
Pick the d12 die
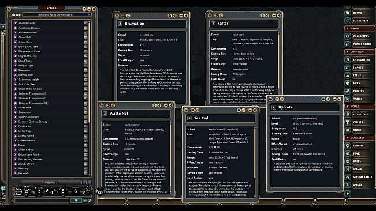point(39,191)
